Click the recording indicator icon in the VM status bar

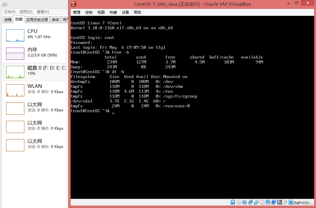pyautogui.click(x=274, y=202)
